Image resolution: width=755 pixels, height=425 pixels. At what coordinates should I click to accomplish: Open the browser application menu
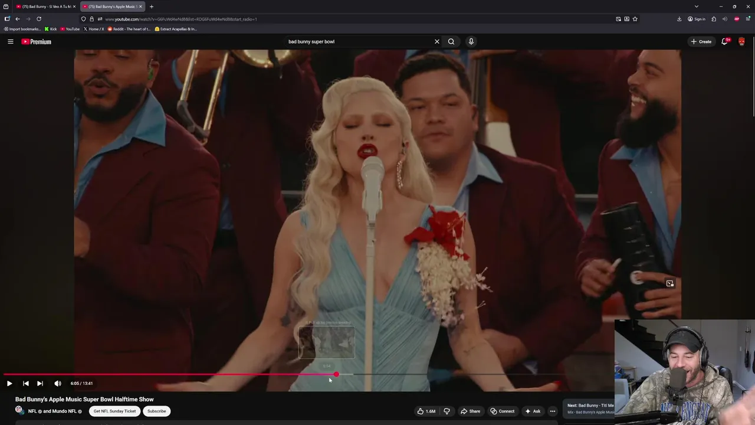click(747, 19)
